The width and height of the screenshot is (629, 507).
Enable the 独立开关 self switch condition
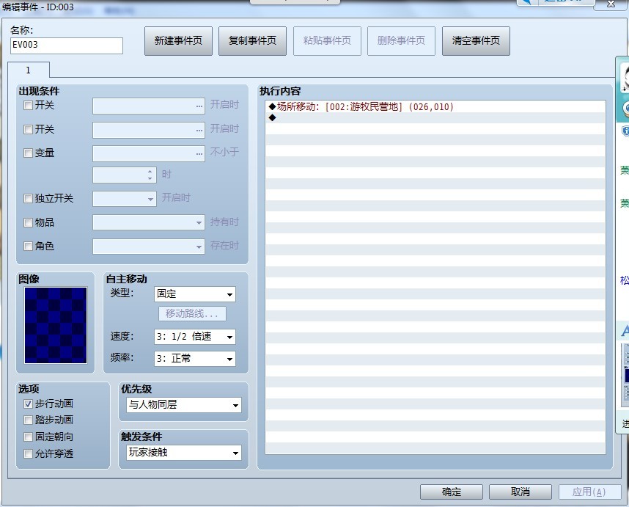pos(28,198)
